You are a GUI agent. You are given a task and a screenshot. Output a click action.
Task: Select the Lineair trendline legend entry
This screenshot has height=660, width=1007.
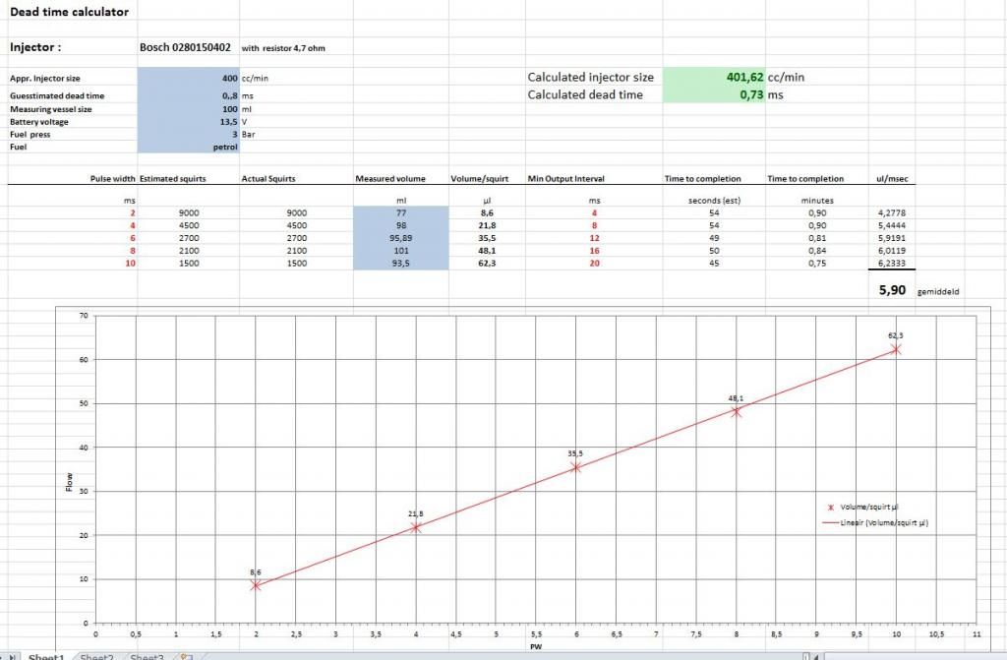point(875,523)
